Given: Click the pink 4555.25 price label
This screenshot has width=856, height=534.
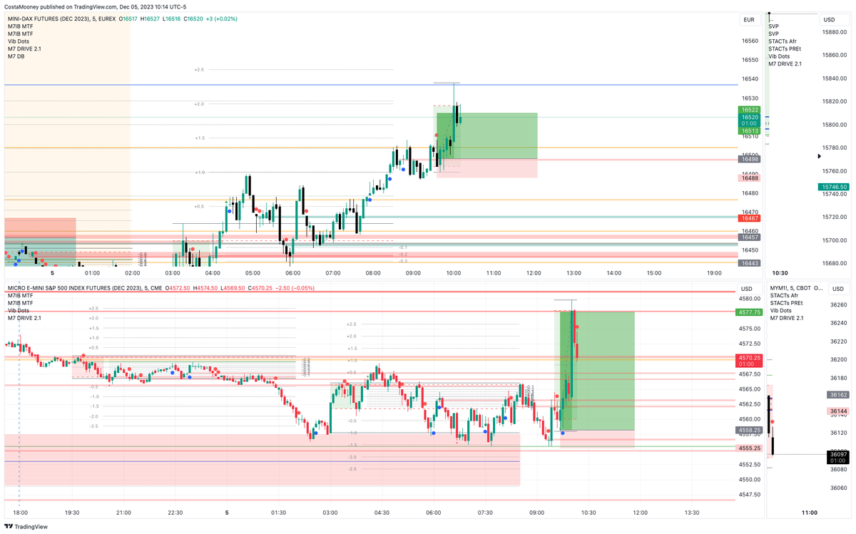Looking at the screenshot, I should point(750,448).
